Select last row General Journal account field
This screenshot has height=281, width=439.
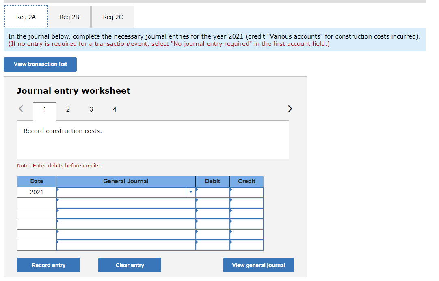(x=126, y=245)
